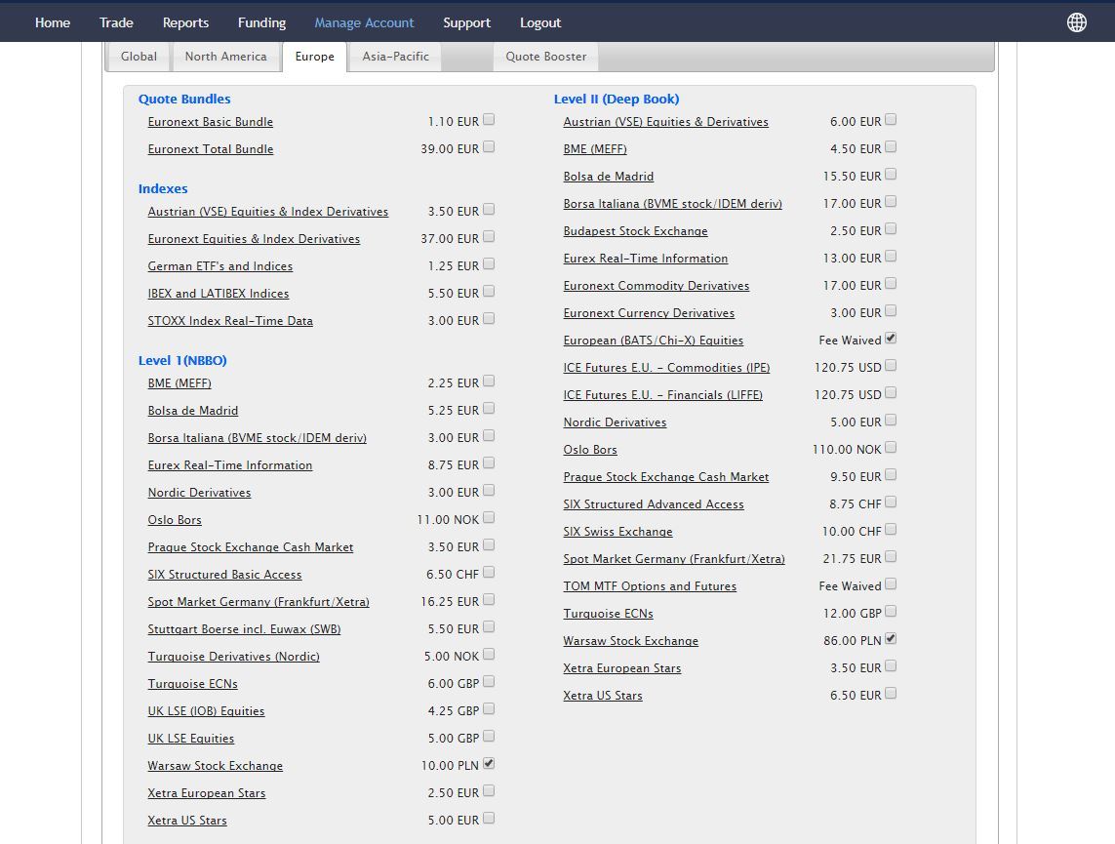The height and width of the screenshot is (844, 1115).
Task: Uncheck Level II Warsaw Stock Exchange 86.00 PLN
Action: tap(891, 639)
